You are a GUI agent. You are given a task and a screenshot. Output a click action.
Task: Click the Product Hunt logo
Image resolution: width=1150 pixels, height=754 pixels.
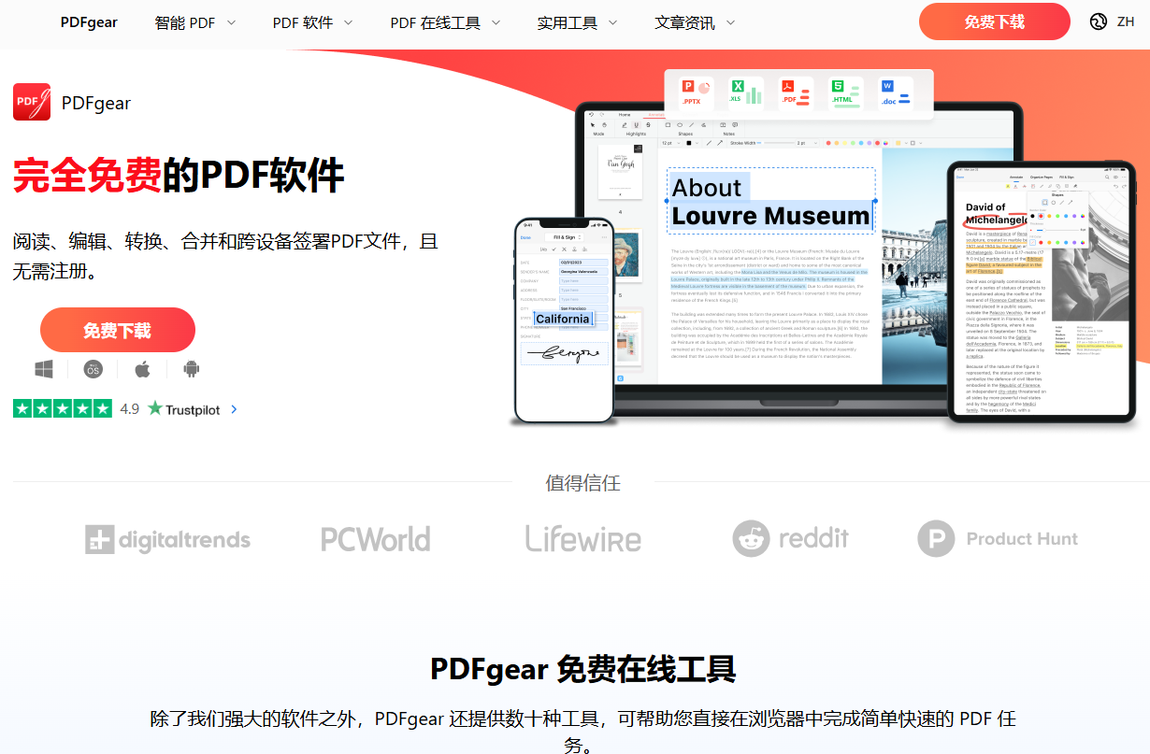[x=998, y=539]
